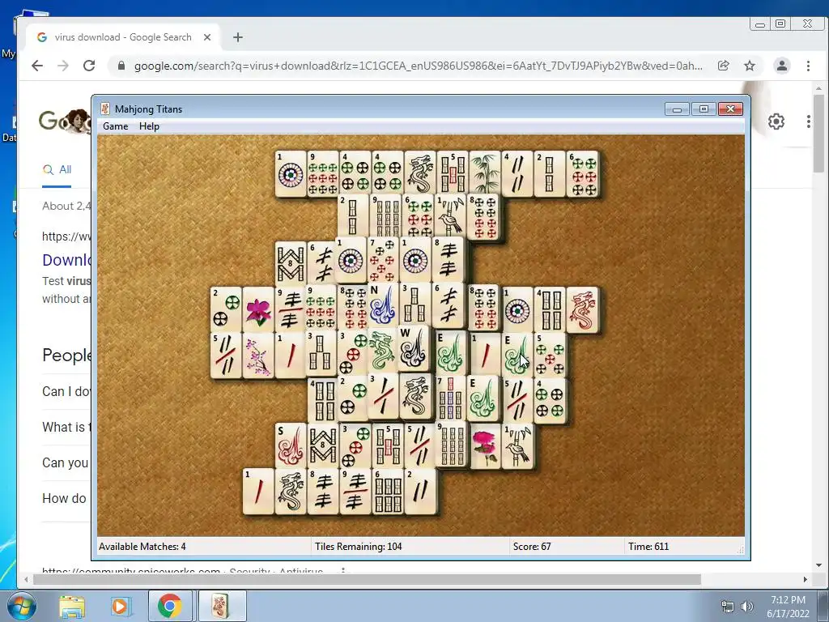The width and height of the screenshot is (829, 622).
Task: Click the Chrome address bar URL
Action: (x=419, y=66)
